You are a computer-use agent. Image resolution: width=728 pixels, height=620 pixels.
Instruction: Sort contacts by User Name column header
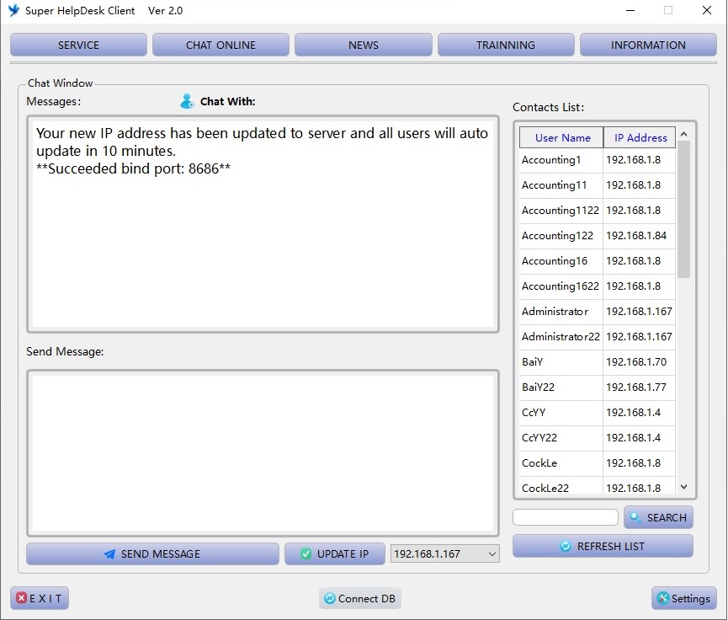pos(562,138)
